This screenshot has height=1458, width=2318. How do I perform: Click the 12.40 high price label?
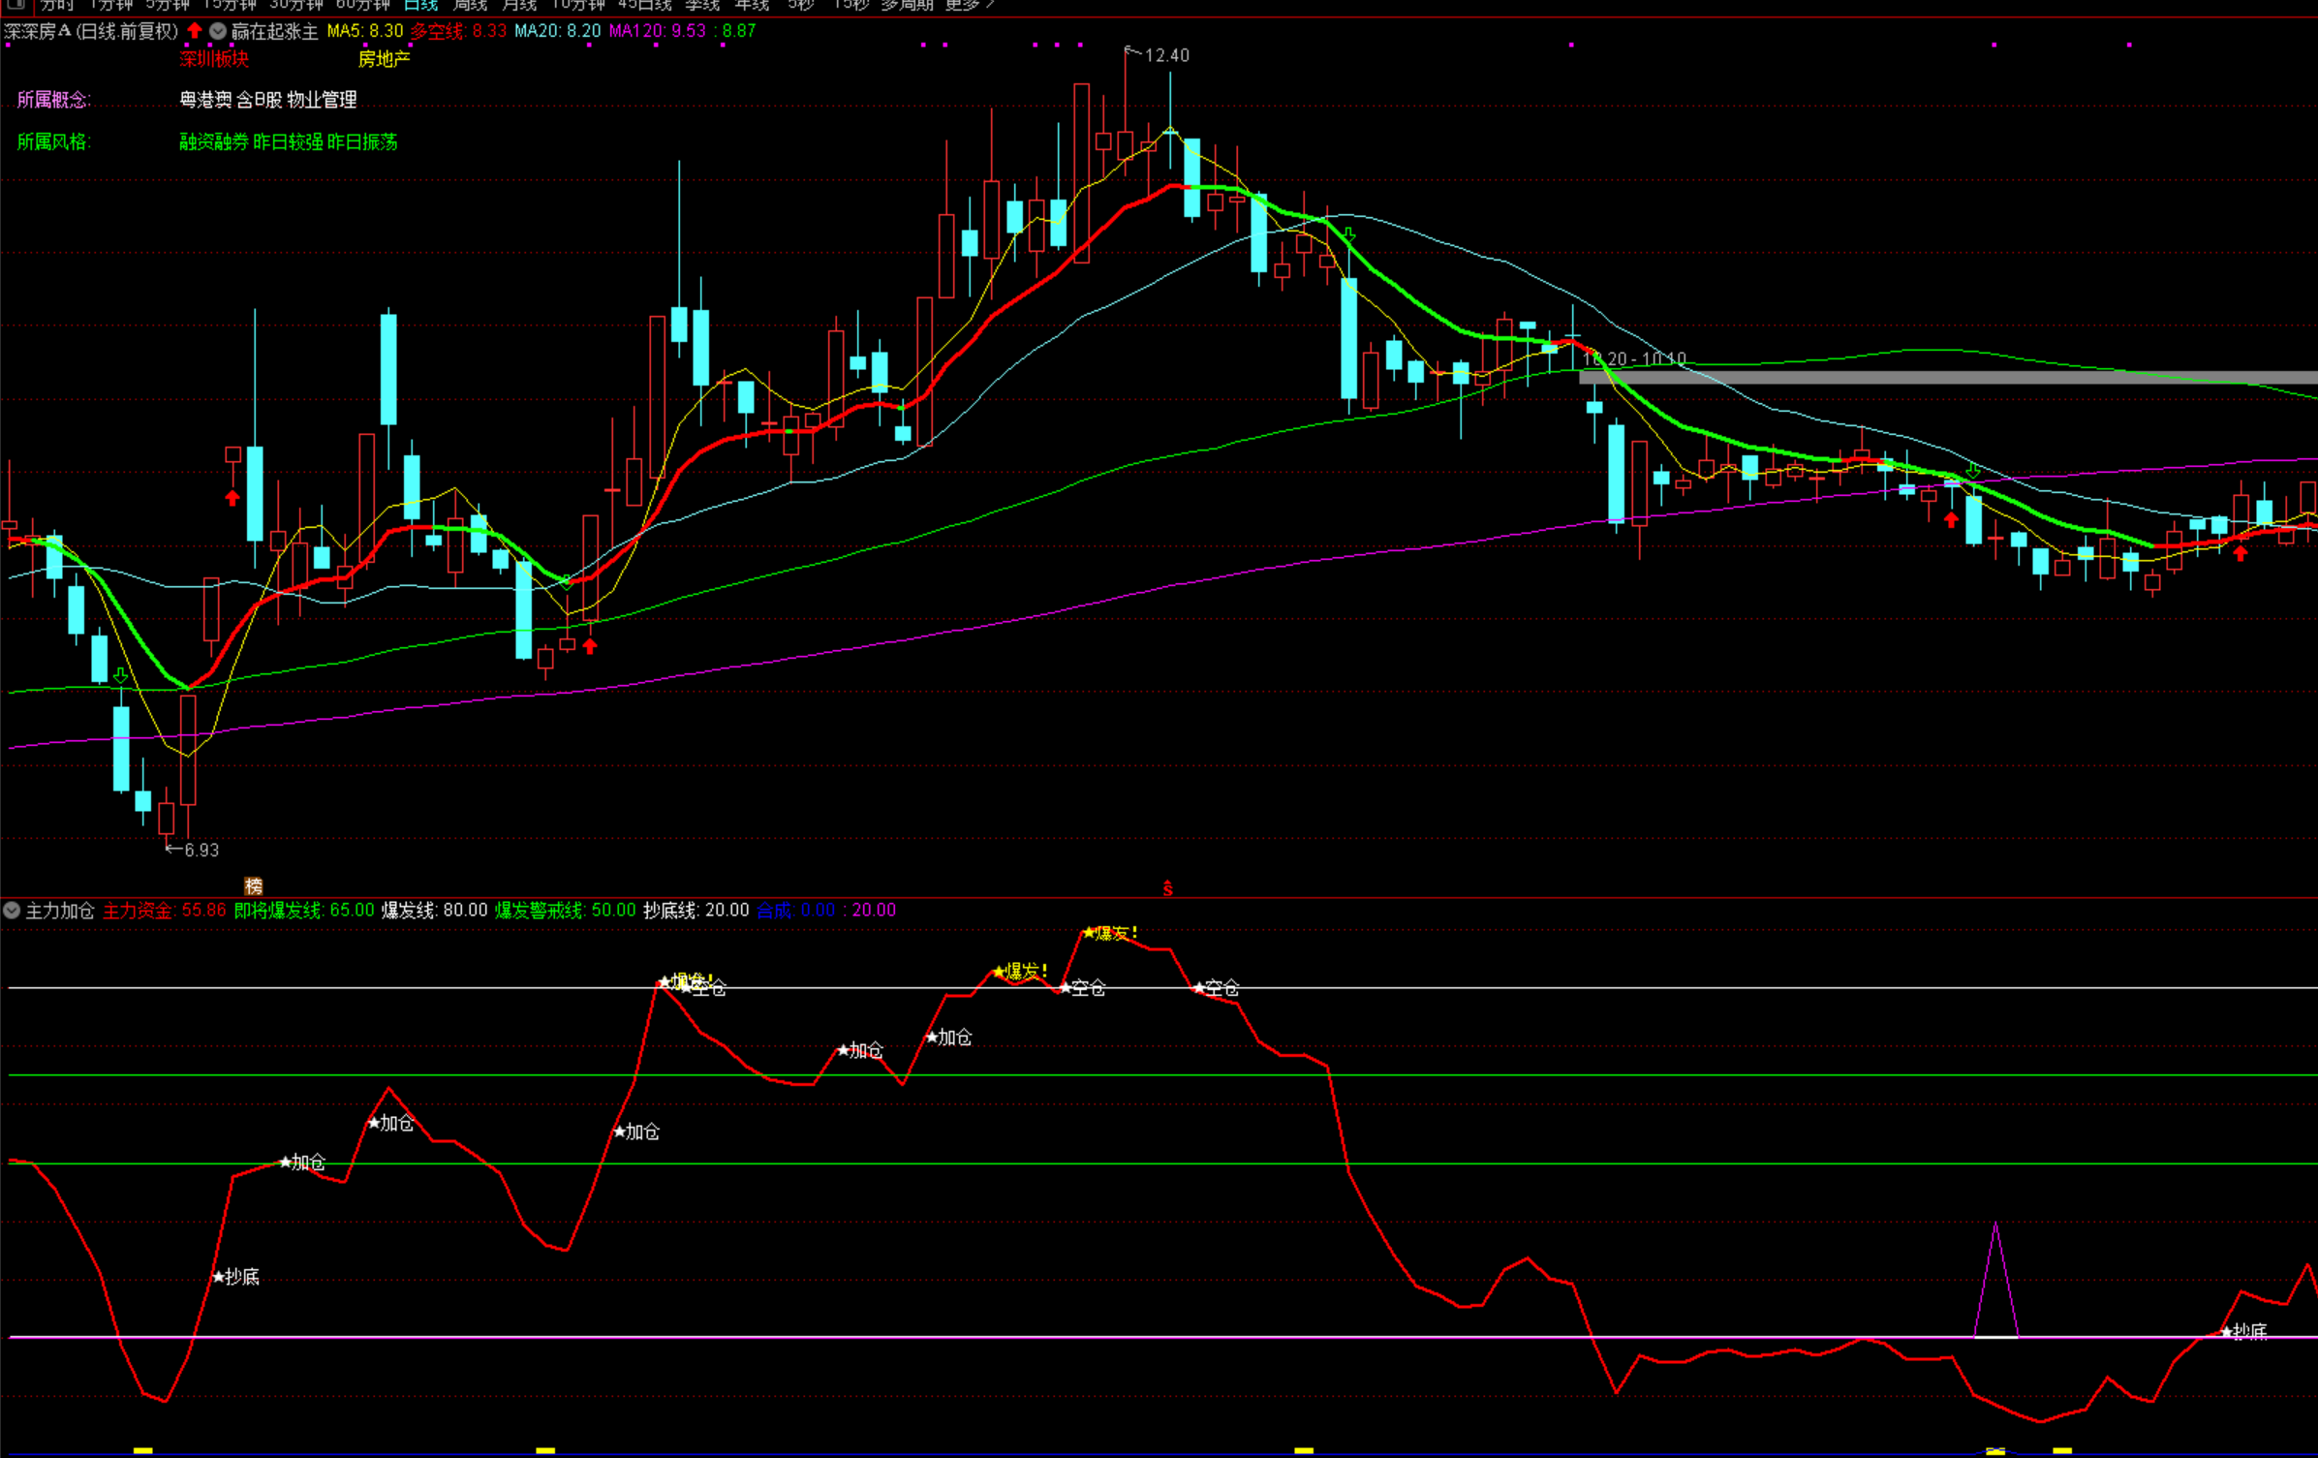(x=1166, y=55)
